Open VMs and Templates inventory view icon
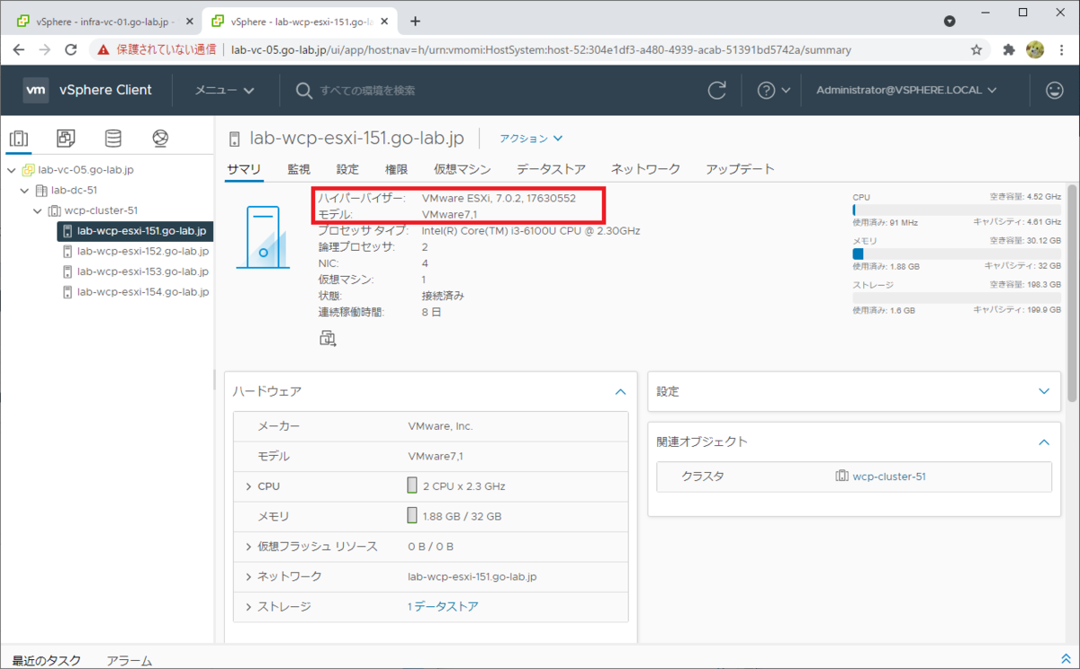This screenshot has height=669, width=1080. point(66,138)
